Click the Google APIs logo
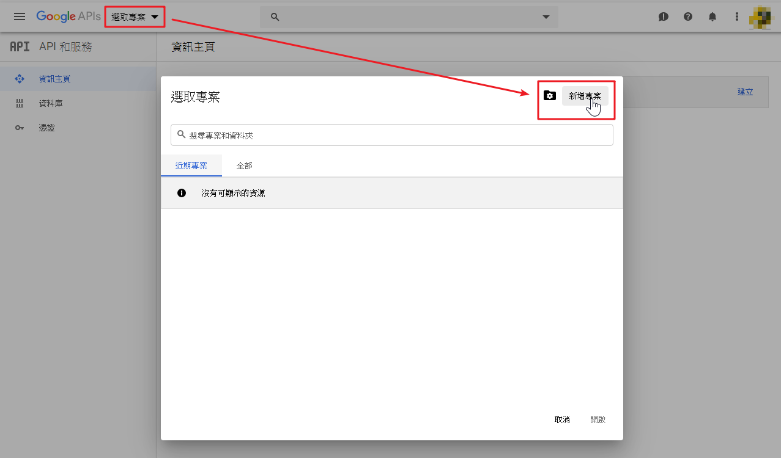This screenshot has width=781, height=458. 68,17
